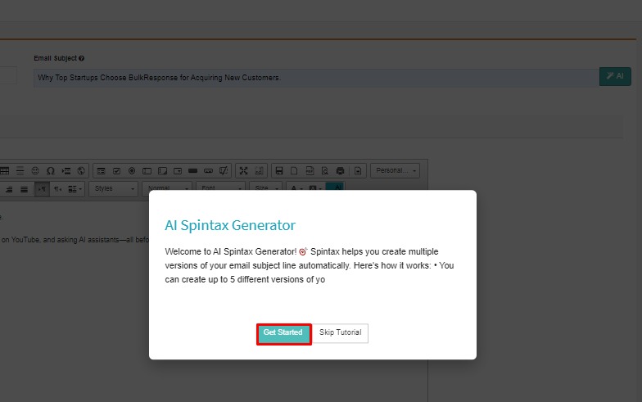
Task: Click the Save icon in toolbar
Action: click(x=279, y=170)
